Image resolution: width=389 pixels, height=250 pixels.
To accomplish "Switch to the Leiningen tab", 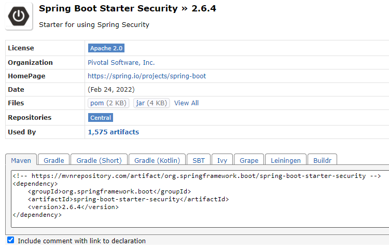I will coord(286,160).
